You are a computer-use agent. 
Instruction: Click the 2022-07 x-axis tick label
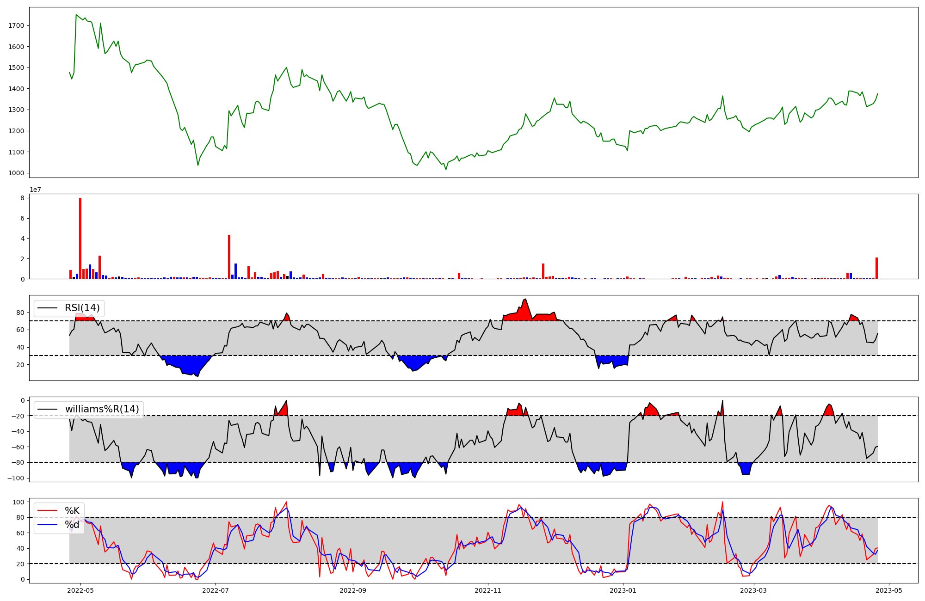point(216,590)
